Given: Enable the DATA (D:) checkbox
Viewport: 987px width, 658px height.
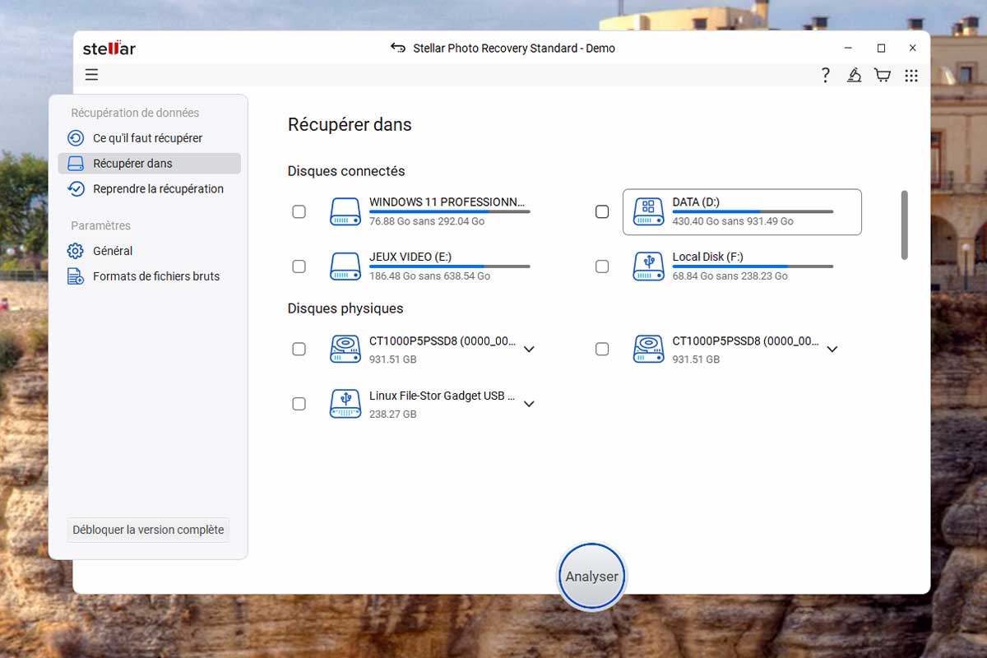Looking at the screenshot, I should (602, 211).
